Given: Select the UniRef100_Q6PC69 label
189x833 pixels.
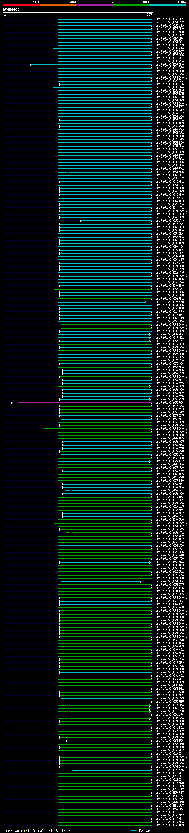Looking at the screenshot, I should [x=169, y=422].
